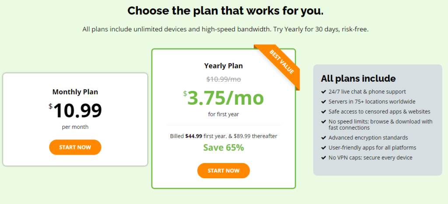Select the Yearly Plan heading
Image resolution: width=448 pixels, height=204 pixels.
tap(224, 66)
